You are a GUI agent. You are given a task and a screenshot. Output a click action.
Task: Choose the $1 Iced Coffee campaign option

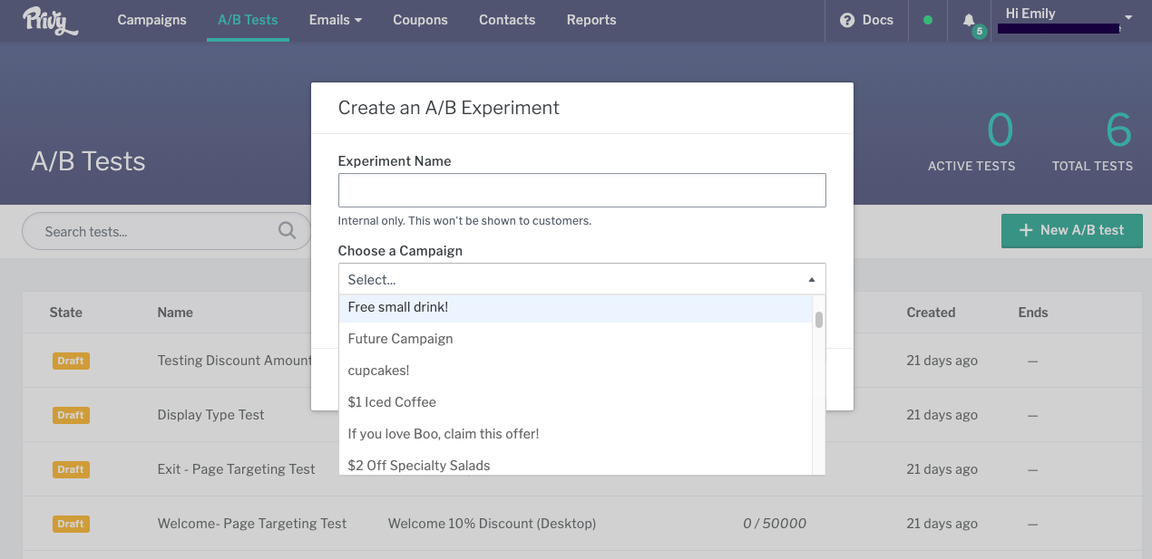[x=392, y=402]
